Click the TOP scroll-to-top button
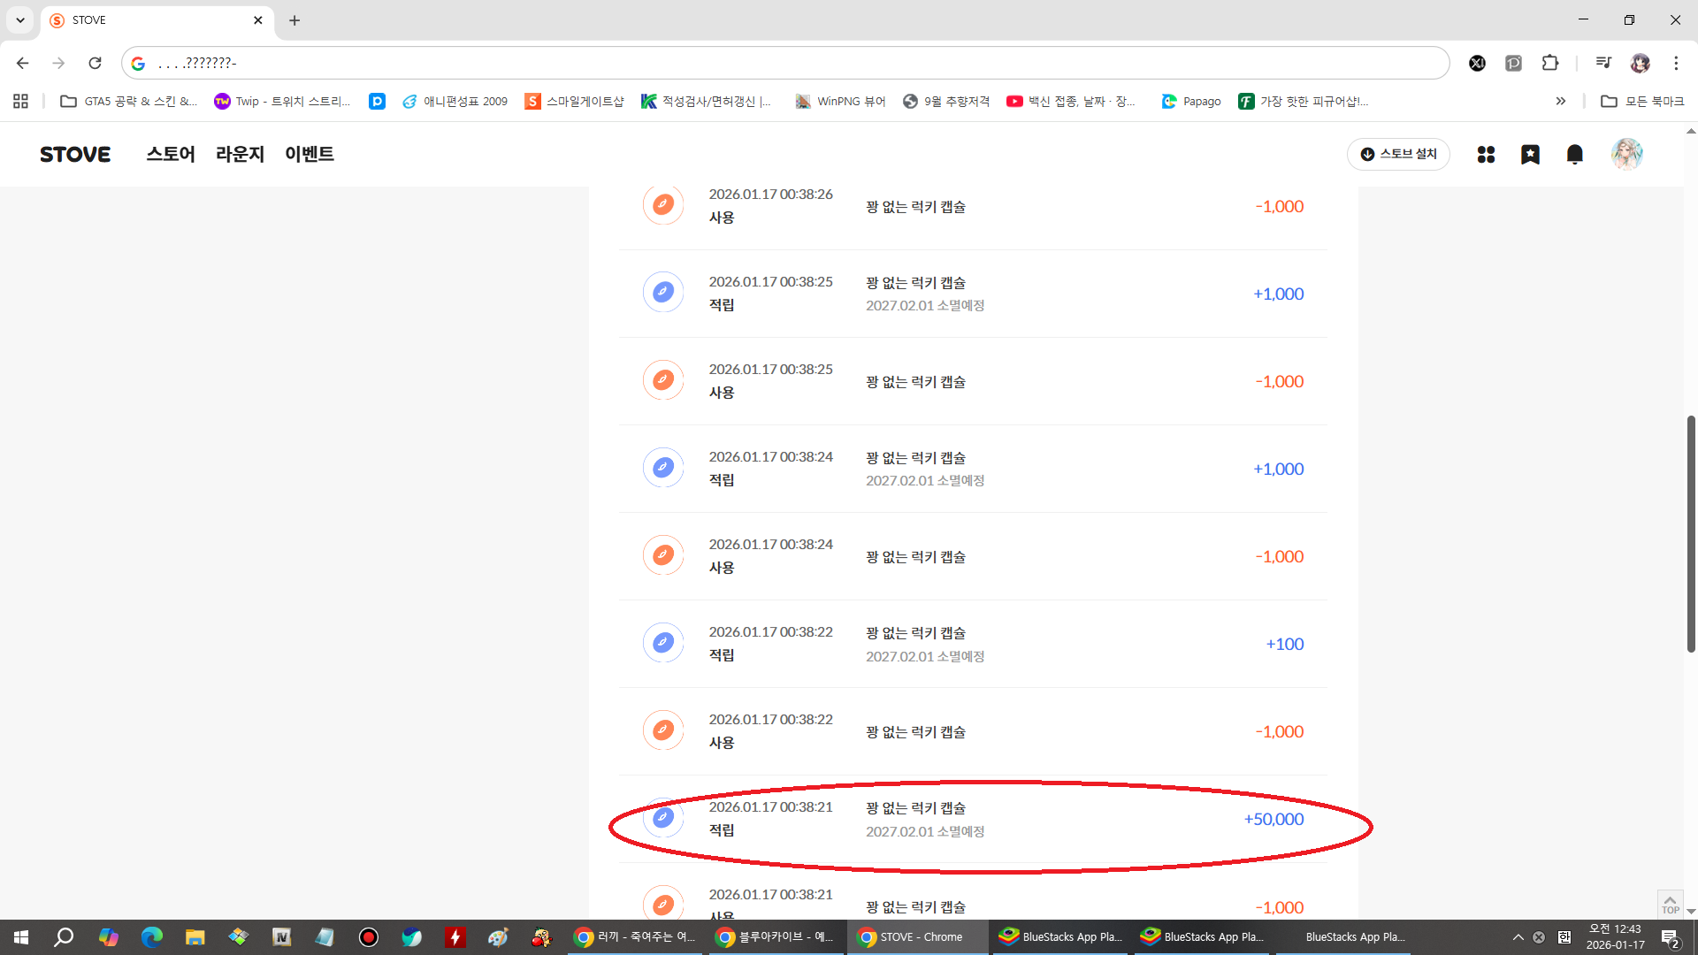This screenshot has height=955, width=1698. tap(1670, 904)
